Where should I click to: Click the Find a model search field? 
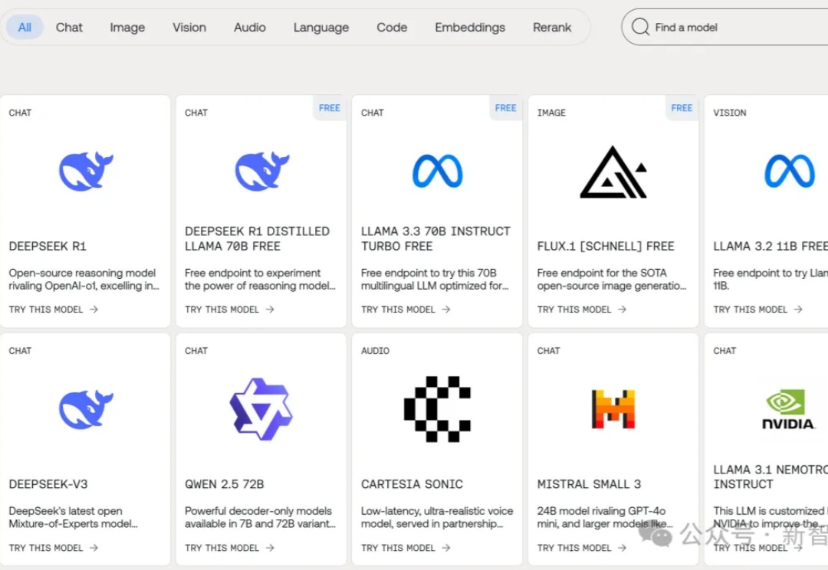pos(724,27)
